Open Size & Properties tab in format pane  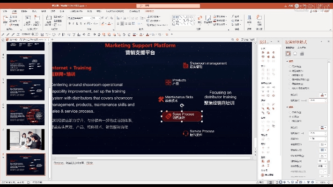pyautogui.click(x=302, y=54)
